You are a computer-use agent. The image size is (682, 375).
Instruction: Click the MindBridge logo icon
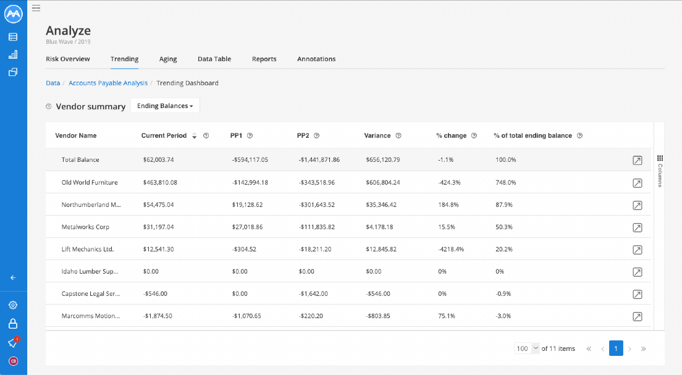(13, 14)
